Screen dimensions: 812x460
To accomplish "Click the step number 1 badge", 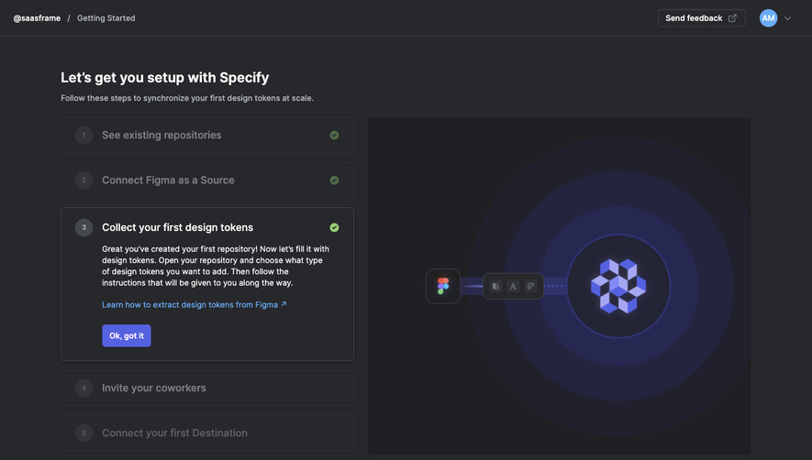I will click(x=83, y=135).
